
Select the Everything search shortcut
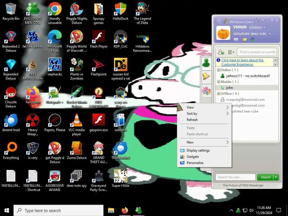[x=11, y=151]
